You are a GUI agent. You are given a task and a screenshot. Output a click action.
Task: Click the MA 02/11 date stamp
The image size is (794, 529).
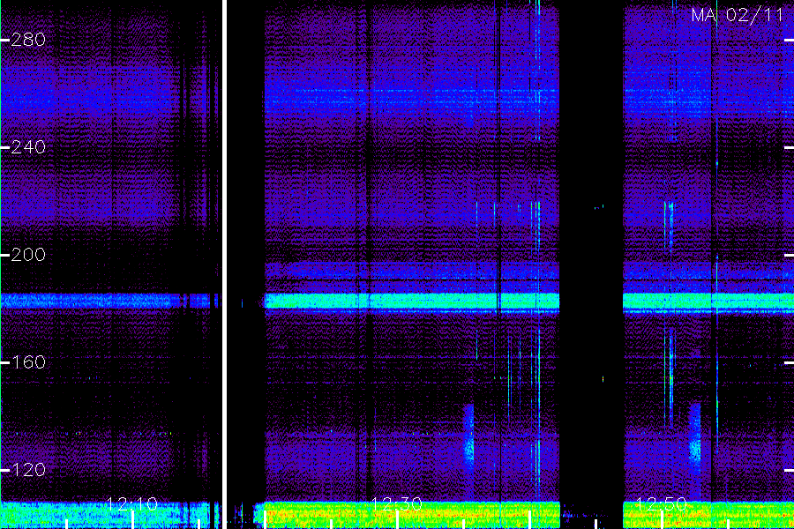738,15
